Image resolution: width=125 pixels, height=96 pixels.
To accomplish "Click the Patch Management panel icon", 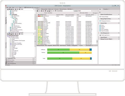I will 6,63.
